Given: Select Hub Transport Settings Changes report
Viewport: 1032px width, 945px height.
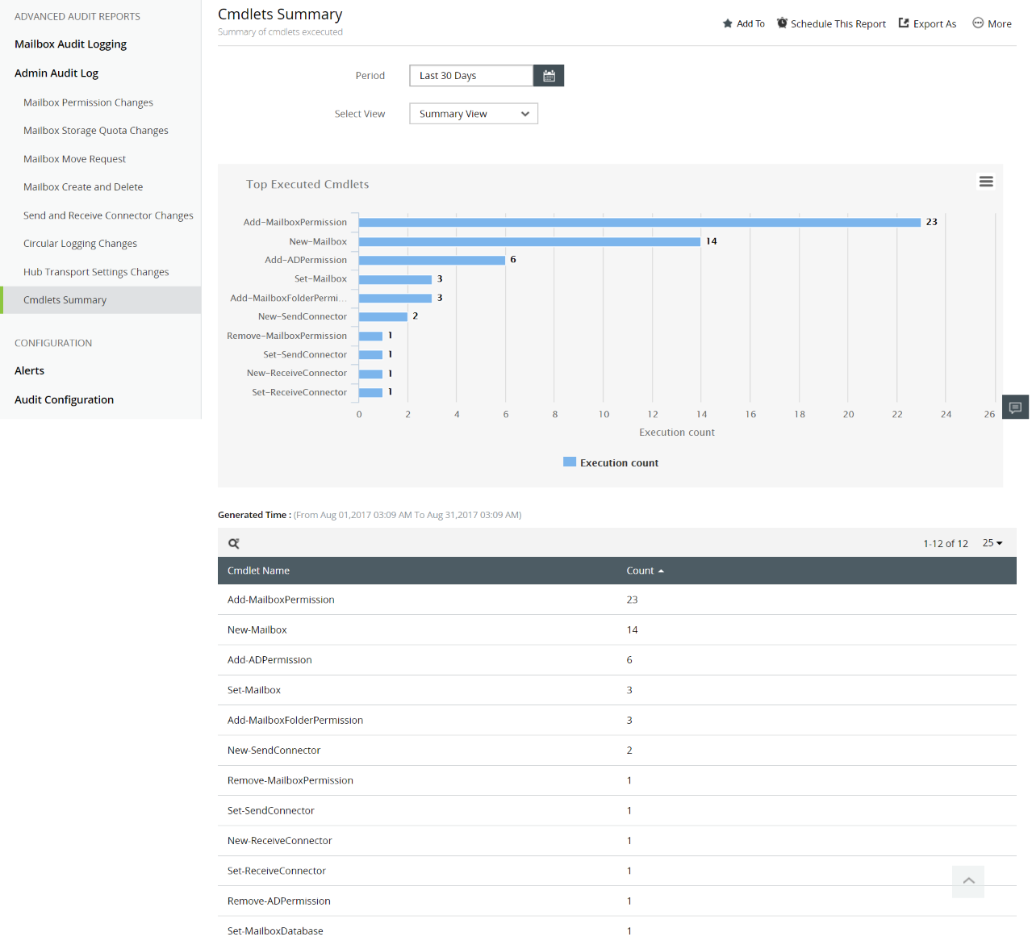Looking at the screenshot, I should click(96, 272).
